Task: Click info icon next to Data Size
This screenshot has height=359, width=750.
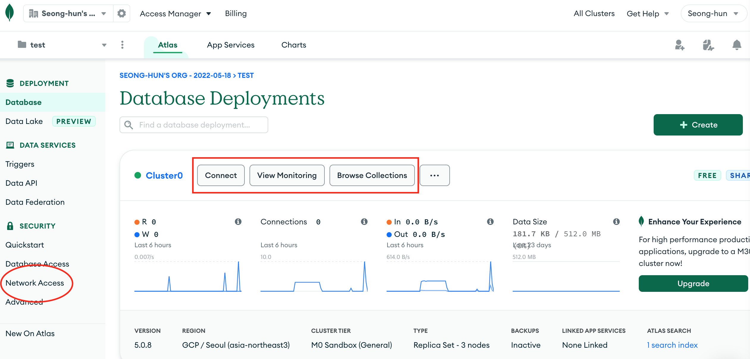Action: 616,221
